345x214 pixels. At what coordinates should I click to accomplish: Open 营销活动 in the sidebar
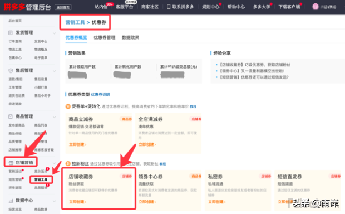(15, 172)
